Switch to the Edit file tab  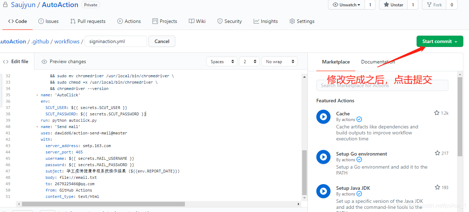click(16, 61)
